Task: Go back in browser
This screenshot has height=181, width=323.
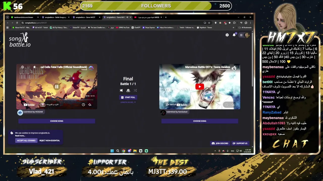Action: click(x=8, y=23)
